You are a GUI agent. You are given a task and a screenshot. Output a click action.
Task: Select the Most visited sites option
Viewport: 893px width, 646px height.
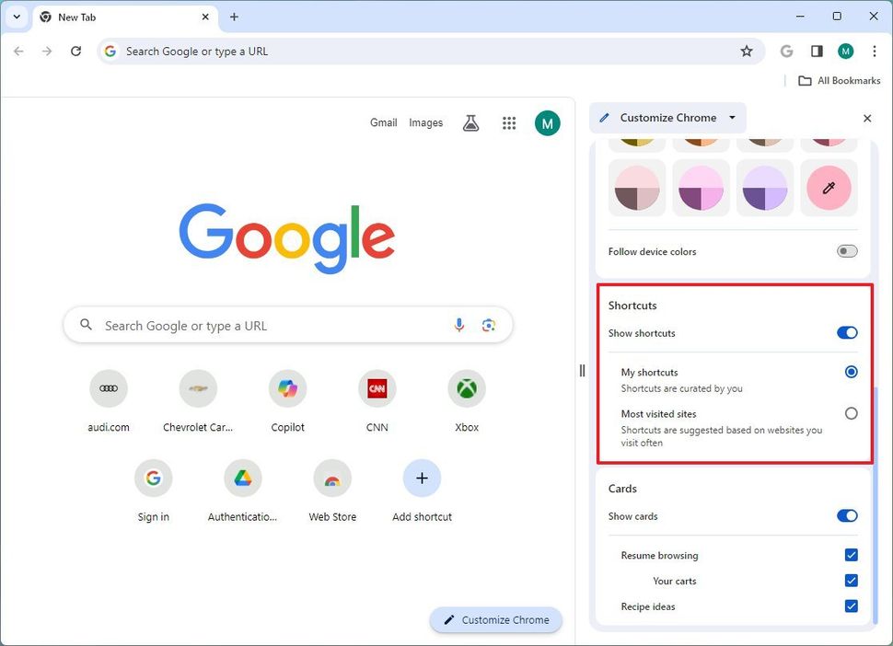click(851, 413)
